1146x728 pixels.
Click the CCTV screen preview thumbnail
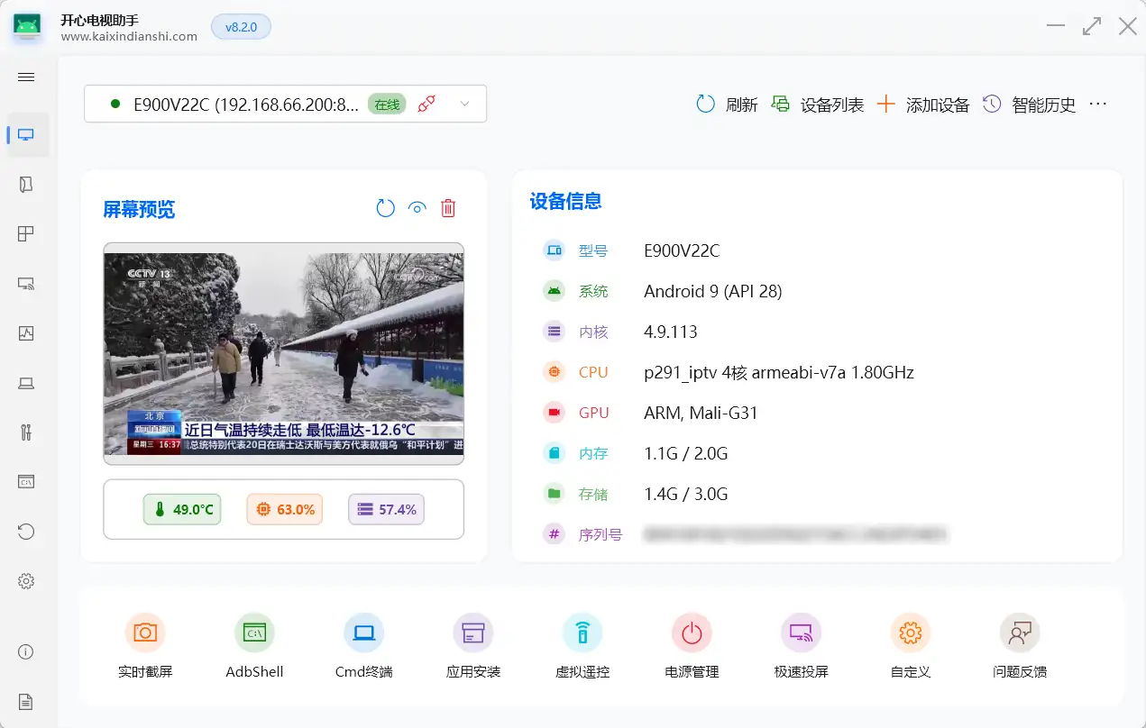coord(283,353)
